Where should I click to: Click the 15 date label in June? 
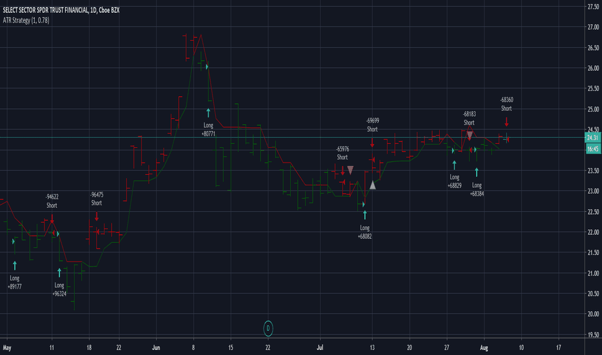(231, 348)
